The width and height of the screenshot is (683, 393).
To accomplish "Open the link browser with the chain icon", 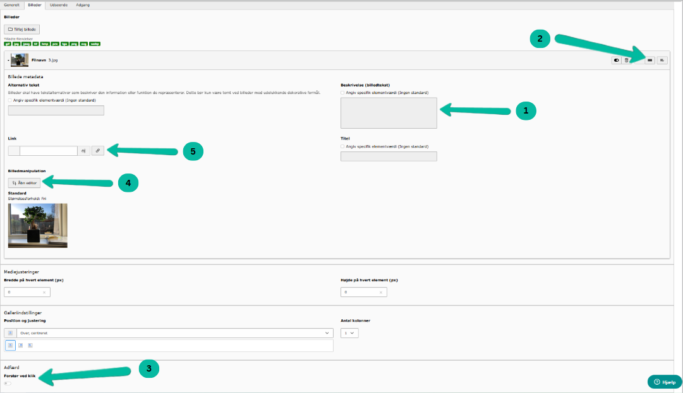I will [98, 151].
